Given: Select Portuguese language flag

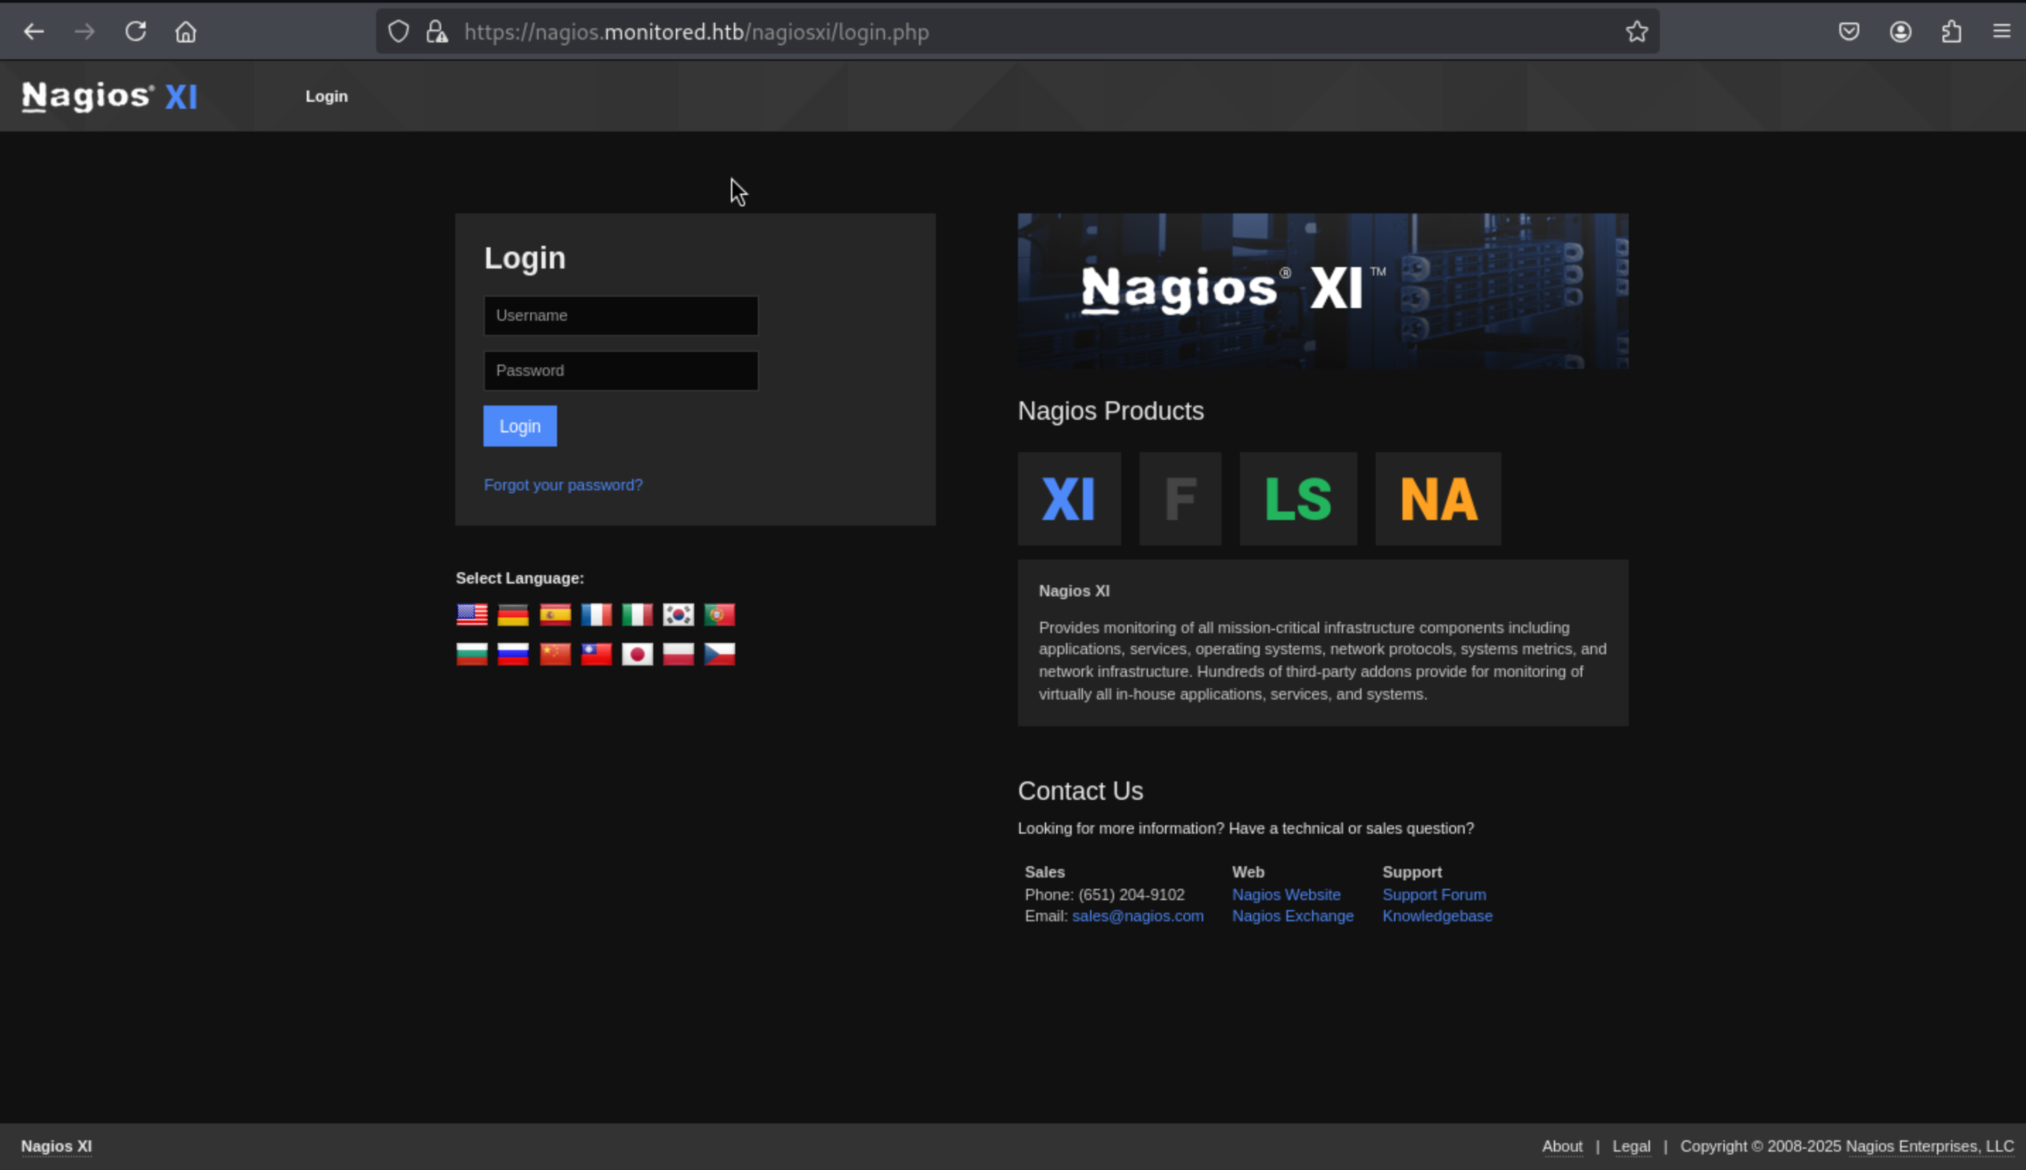Looking at the screenshot, I should pos(719,615).
